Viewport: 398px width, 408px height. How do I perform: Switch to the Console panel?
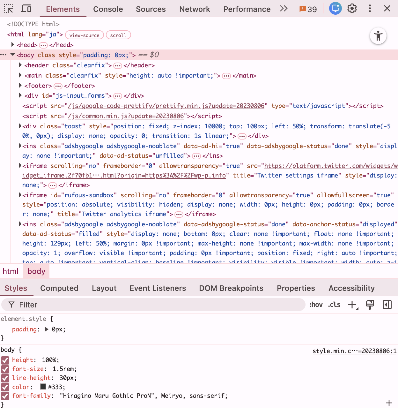108,9
